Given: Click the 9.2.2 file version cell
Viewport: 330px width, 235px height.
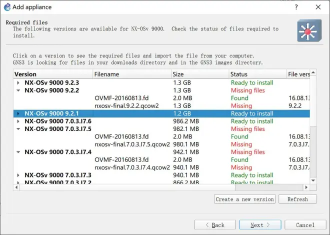Looking at the screenshot, I should [295, 106].
